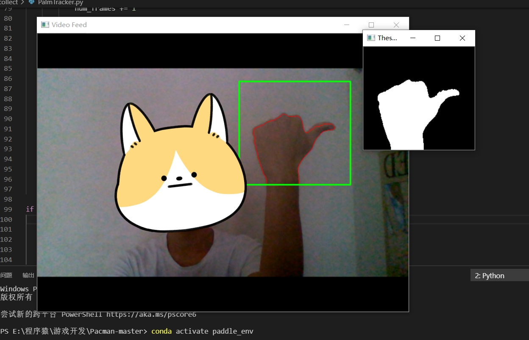Open the 2: Python terminal dropdown

500,276
